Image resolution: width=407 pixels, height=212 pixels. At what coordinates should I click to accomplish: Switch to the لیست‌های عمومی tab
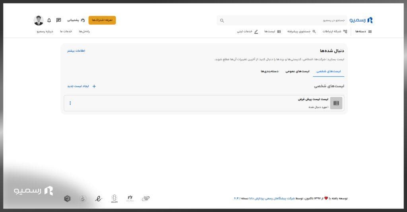(x=297, y=71)
